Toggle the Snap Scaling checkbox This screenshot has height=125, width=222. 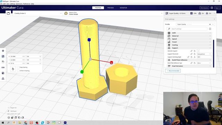click(18, 67)
